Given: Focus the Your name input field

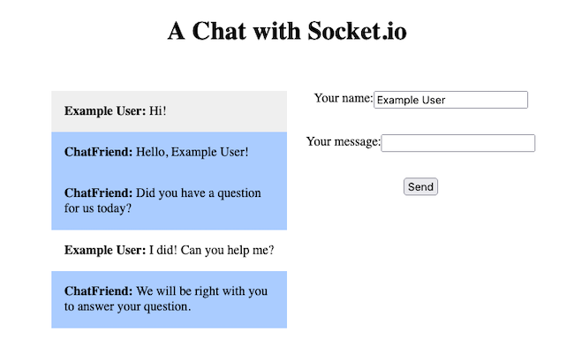Looking at the screenshot, I should pyautogui.click(x=450, y=100).
